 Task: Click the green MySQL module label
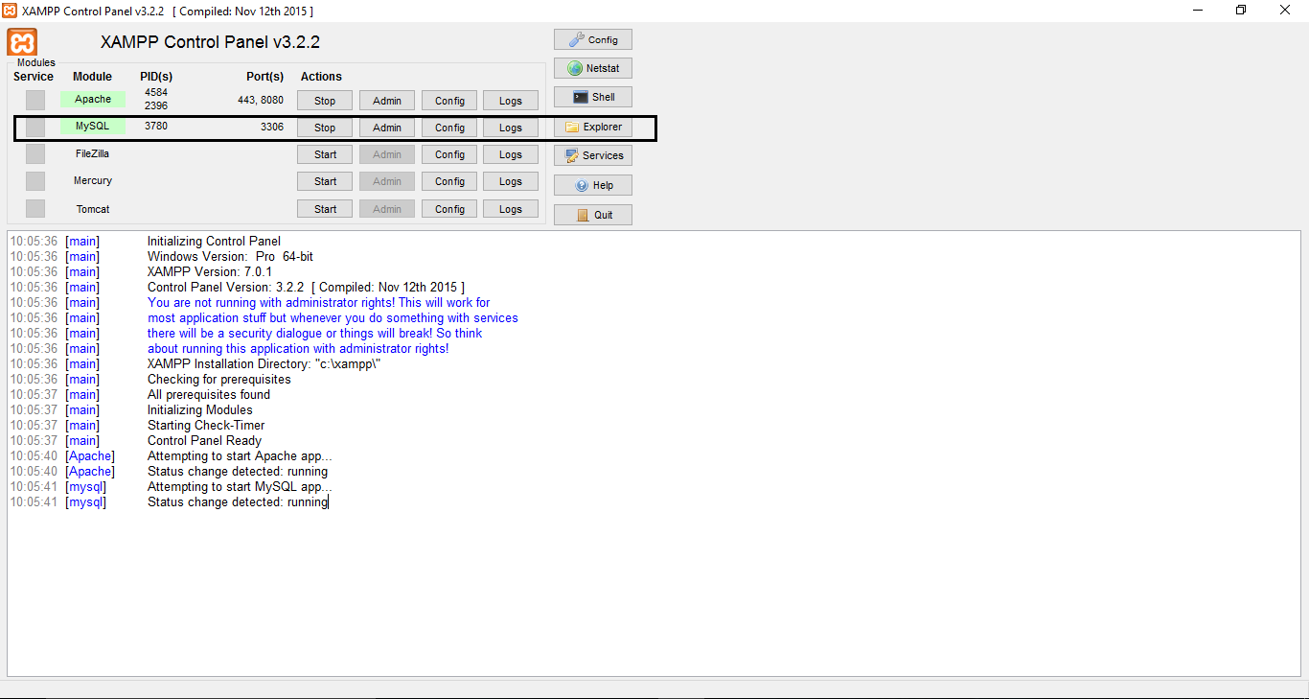93,126
